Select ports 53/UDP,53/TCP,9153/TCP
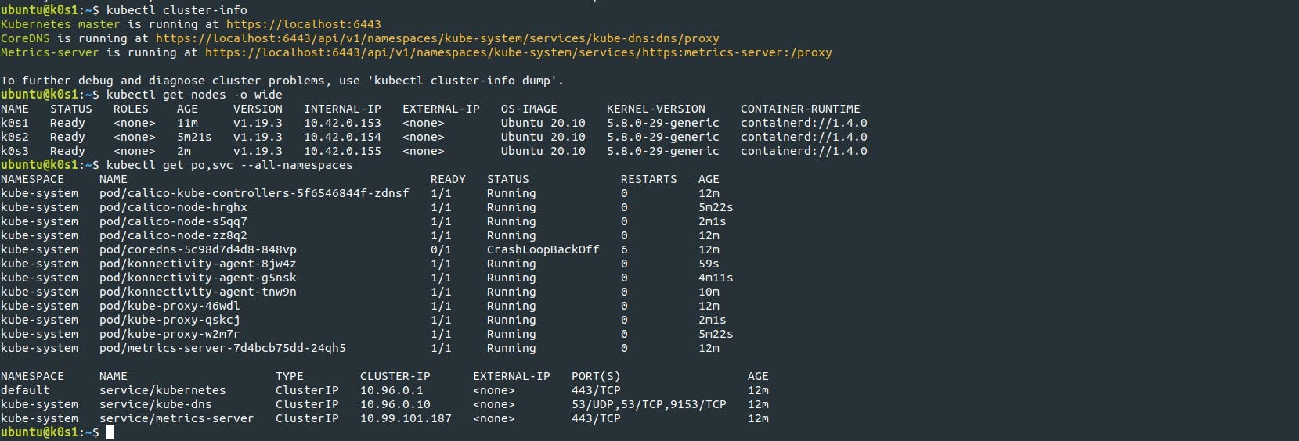 649,404
